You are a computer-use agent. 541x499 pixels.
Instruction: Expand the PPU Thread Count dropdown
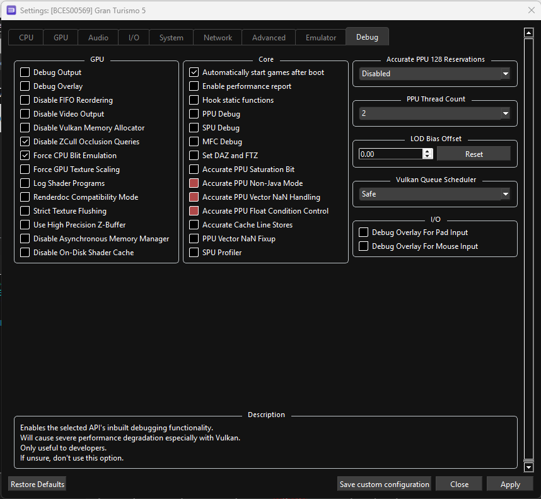(434, 113)
